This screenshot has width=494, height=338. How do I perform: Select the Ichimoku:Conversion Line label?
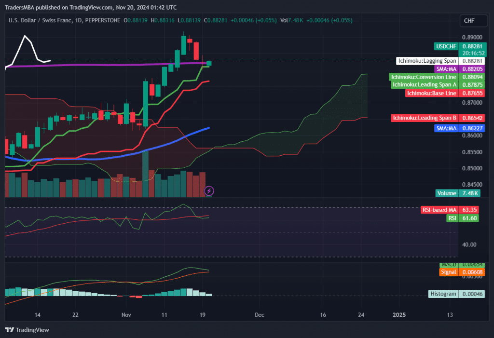424,77
